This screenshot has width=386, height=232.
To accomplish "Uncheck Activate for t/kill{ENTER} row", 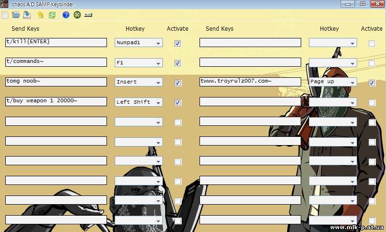I will tap(177, 43).
